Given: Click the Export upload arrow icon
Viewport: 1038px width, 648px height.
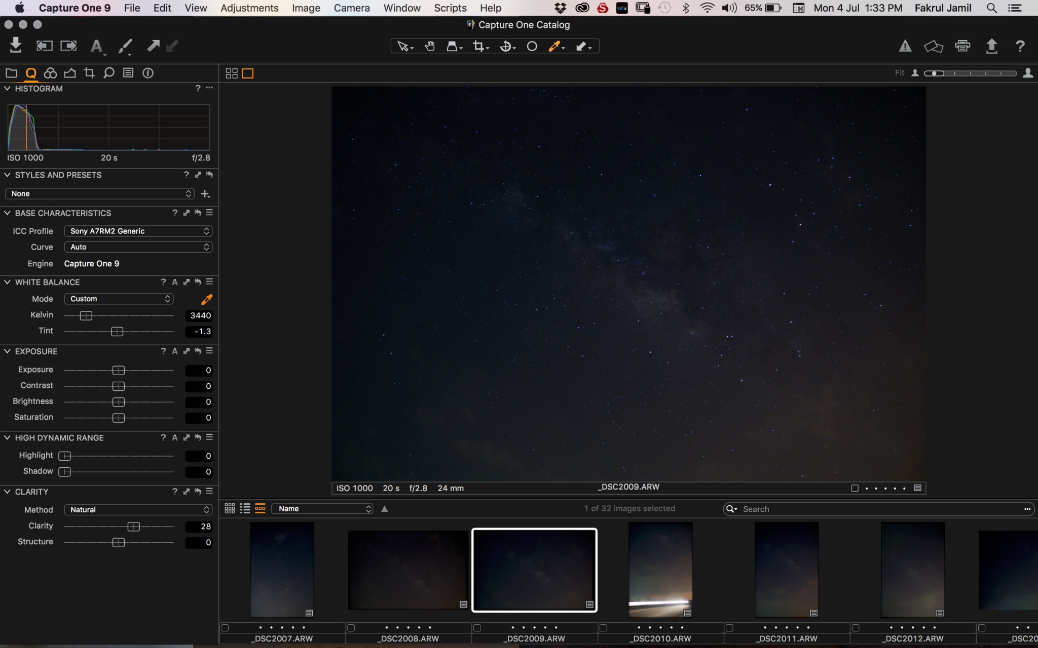Looking at the screenshot, I should coord(991,46).
